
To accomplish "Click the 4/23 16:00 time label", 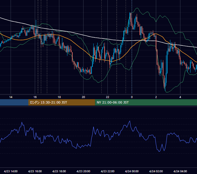I will point(35,171).
